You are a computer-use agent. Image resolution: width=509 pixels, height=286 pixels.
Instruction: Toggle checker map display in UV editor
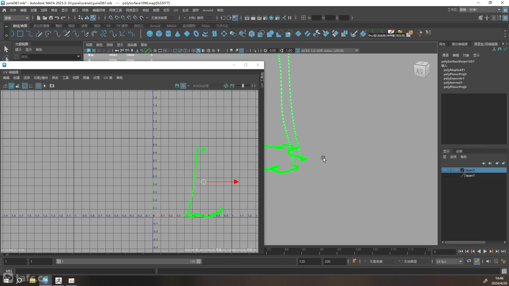[183, 86]
